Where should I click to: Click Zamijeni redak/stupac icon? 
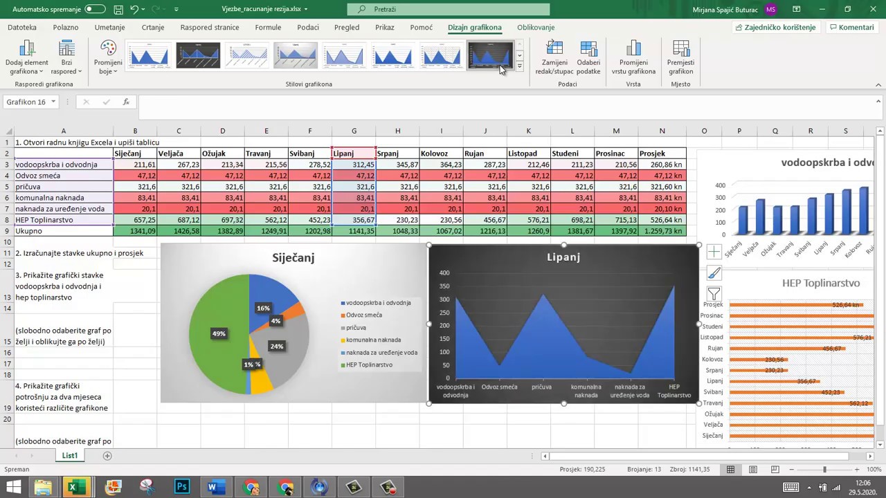[554, 58]
